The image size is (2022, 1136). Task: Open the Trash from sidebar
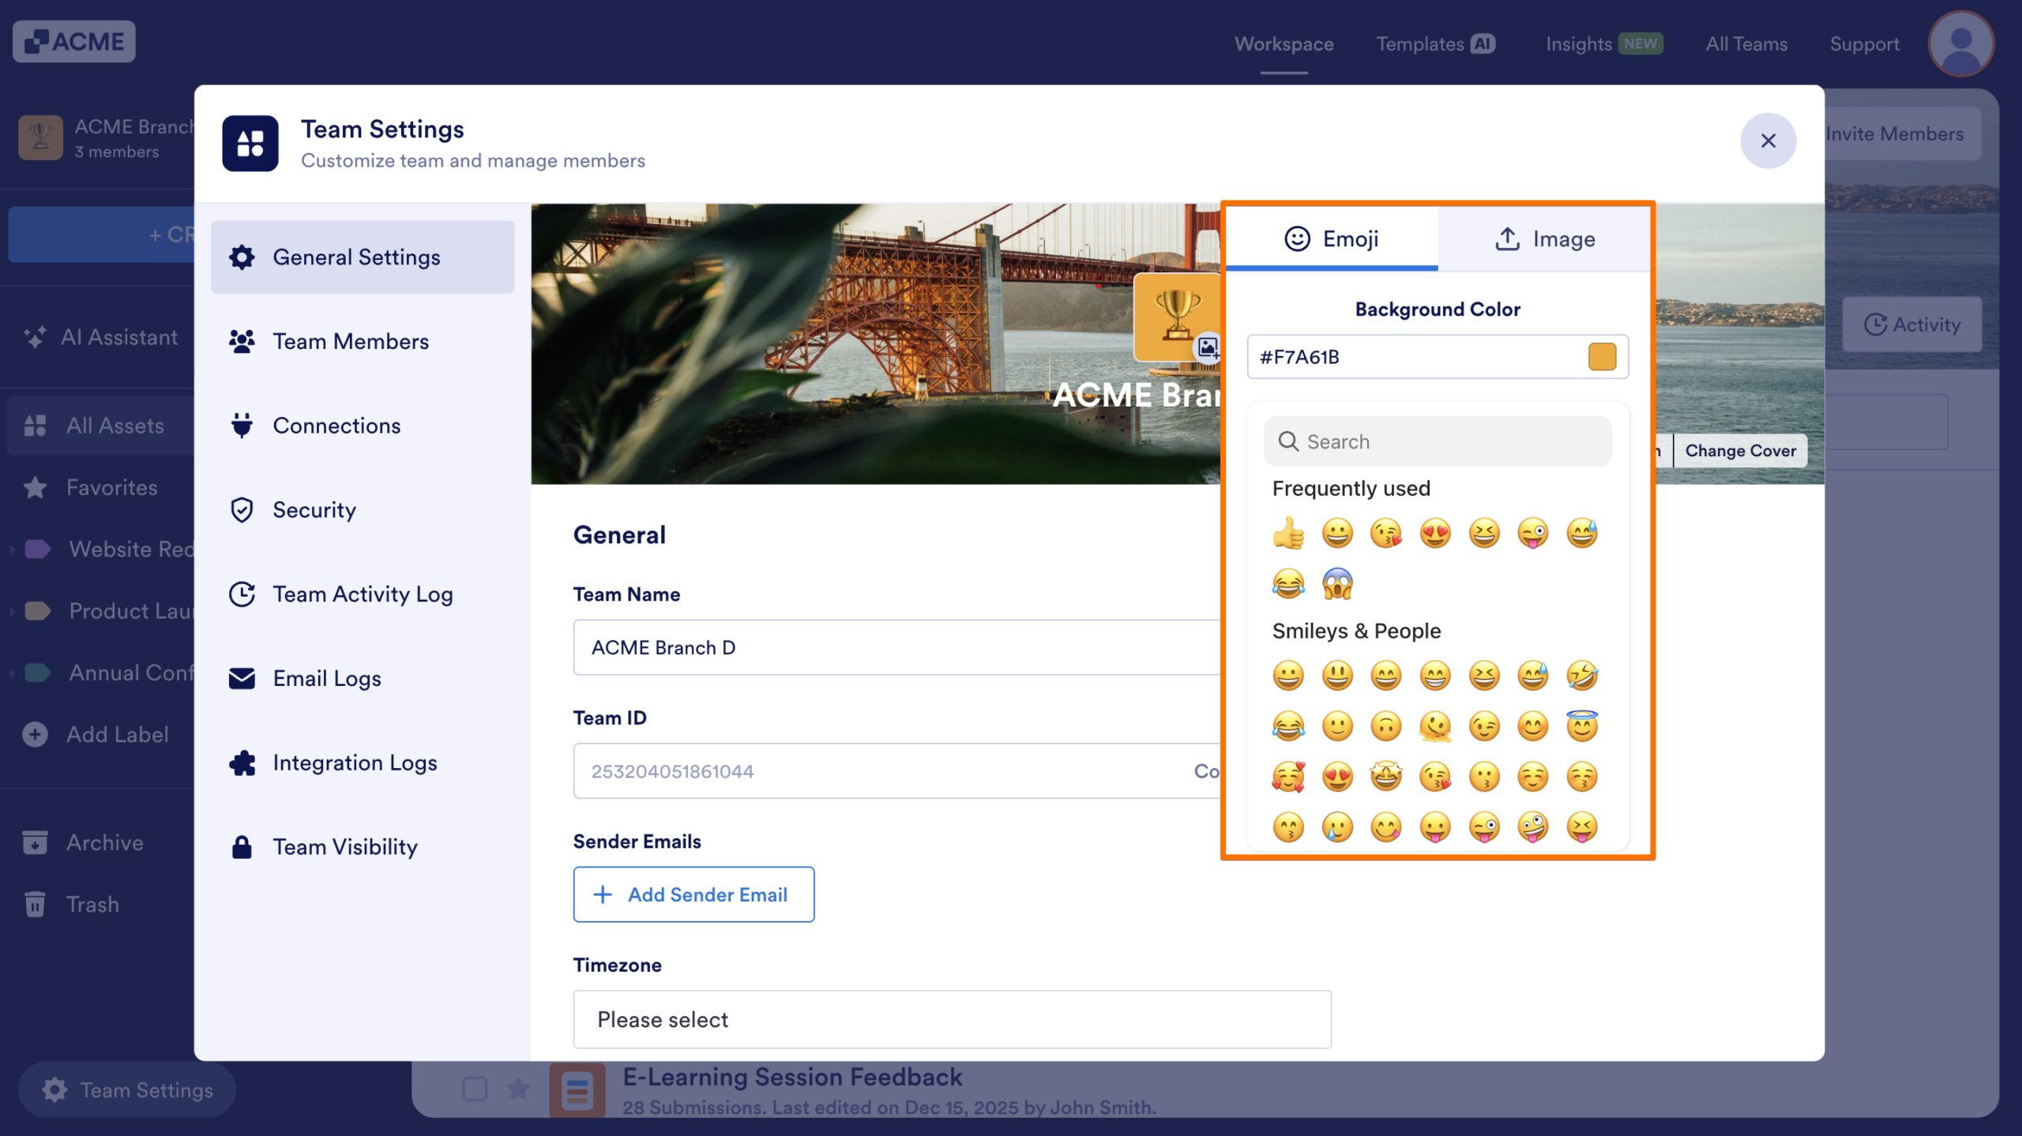(92, 904)
